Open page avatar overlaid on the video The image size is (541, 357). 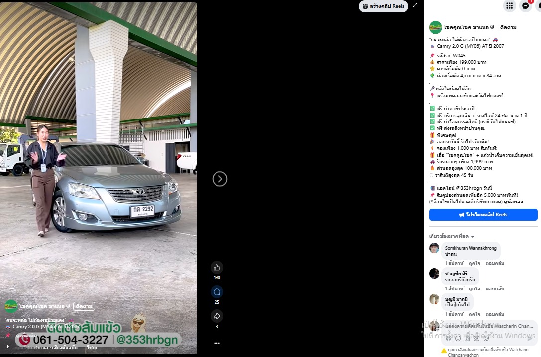[11, 306]
